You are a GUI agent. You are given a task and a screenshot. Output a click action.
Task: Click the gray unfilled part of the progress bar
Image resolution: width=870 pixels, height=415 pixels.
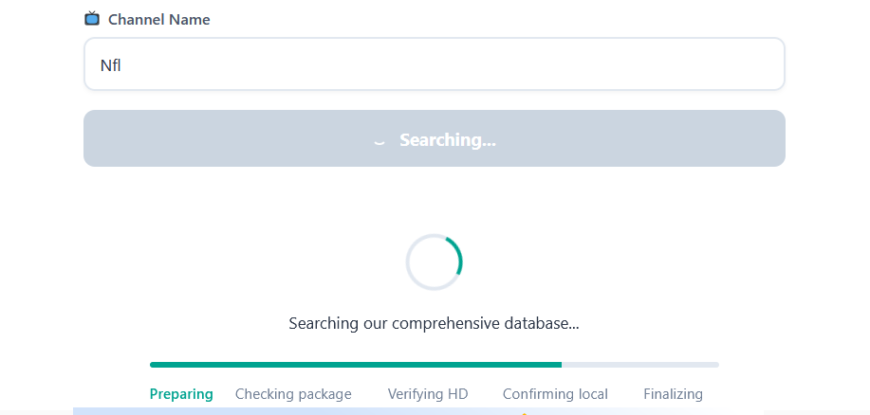point(640,364)
